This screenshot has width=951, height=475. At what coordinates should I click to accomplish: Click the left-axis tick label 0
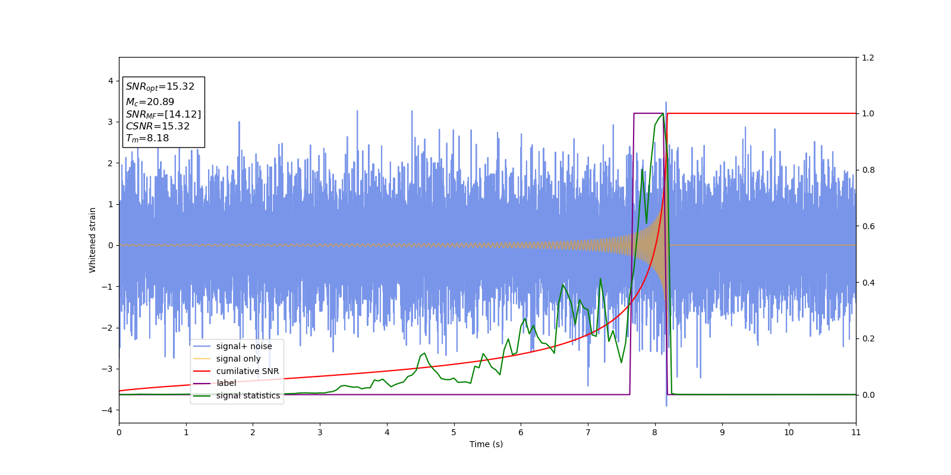[111, 245]
